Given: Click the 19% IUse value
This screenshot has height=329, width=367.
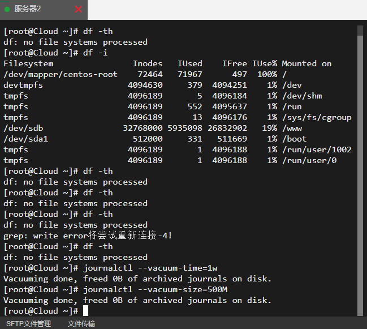Looking at the screenshot, I should 270,128.
